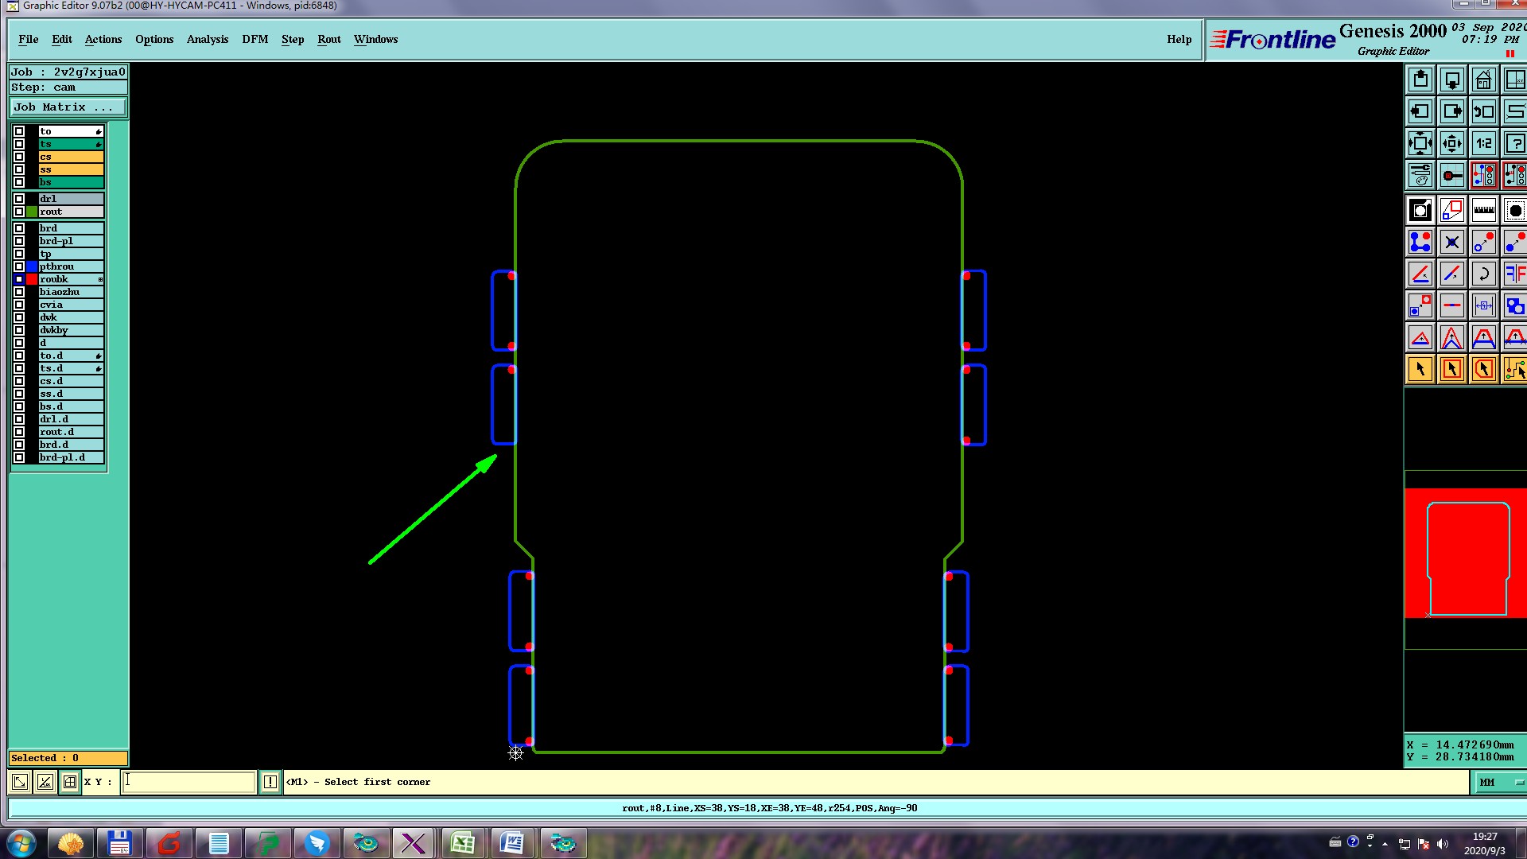The image size is (1527, 859).
Task: Open the MM units dropdown
Action: (x=1500, y=782)
